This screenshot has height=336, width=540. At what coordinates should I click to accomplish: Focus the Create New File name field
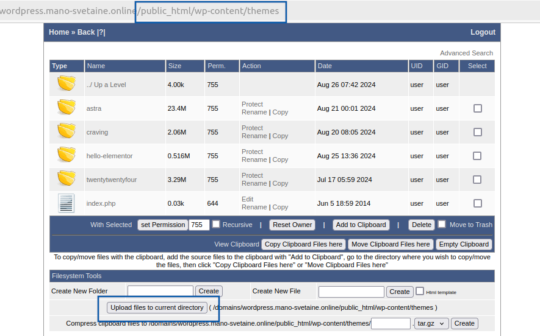point(351,292)
